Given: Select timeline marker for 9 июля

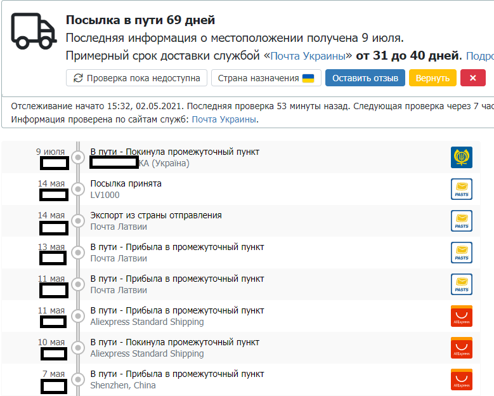Looking at the screenshot, I should pos(78,157).
